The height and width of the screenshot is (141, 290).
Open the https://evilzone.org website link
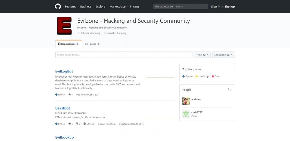(90, 33)
